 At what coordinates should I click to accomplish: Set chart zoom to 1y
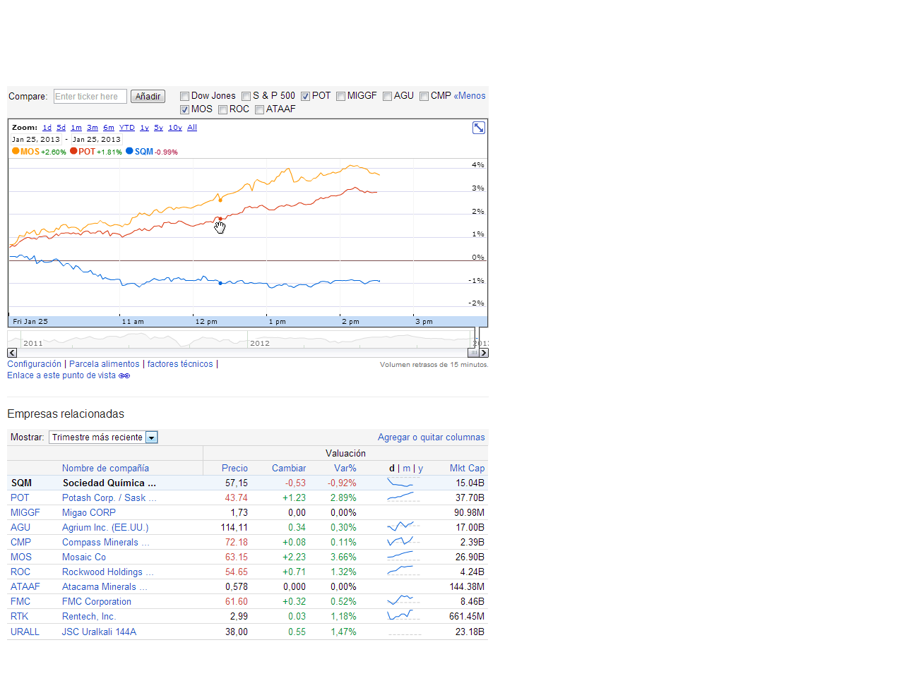(x=144, y=128)
